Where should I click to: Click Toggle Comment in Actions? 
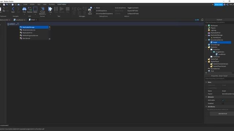(133, 8)
